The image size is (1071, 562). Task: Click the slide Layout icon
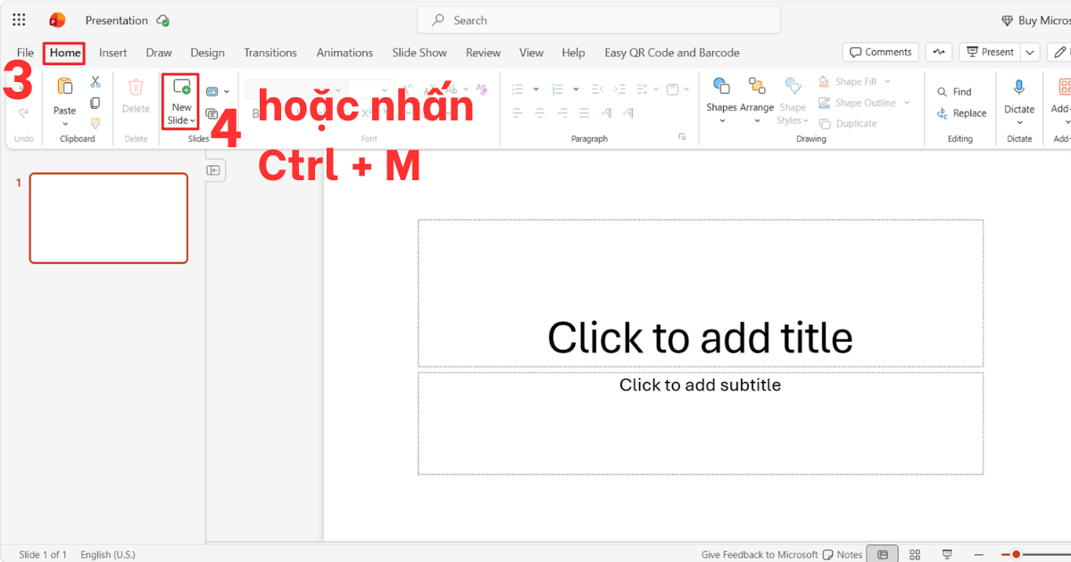tap(212, 92)
